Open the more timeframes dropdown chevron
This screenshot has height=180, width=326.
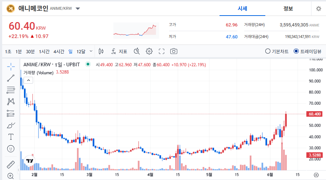click(x=91, y=51)
